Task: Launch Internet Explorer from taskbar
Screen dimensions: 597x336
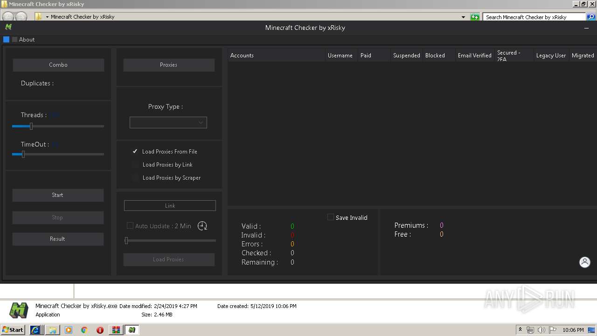Action: click(x=35, y=330)
